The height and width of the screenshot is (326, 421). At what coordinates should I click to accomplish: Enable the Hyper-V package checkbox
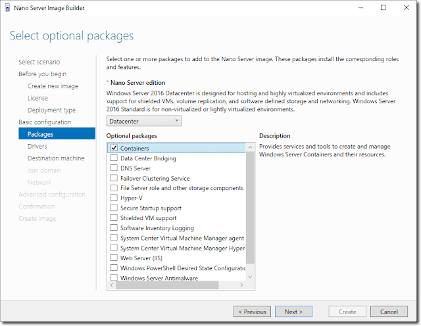click(114, 198)
